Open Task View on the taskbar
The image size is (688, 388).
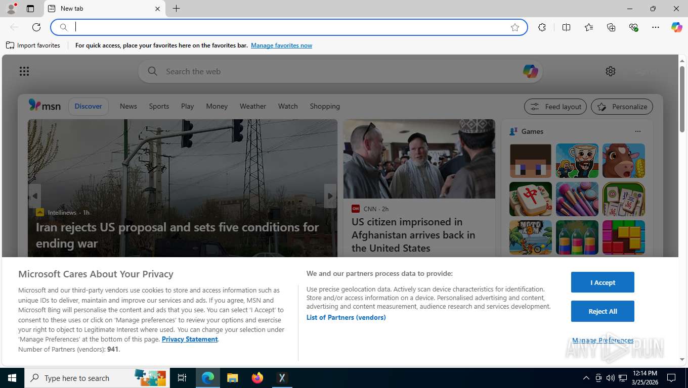click(x=182, y=378)
